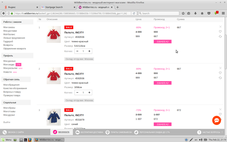The image size is (227, 142).
Task: Open the Linux Mint Menu button
Action: pyautogui.click(x=6, y=140)
